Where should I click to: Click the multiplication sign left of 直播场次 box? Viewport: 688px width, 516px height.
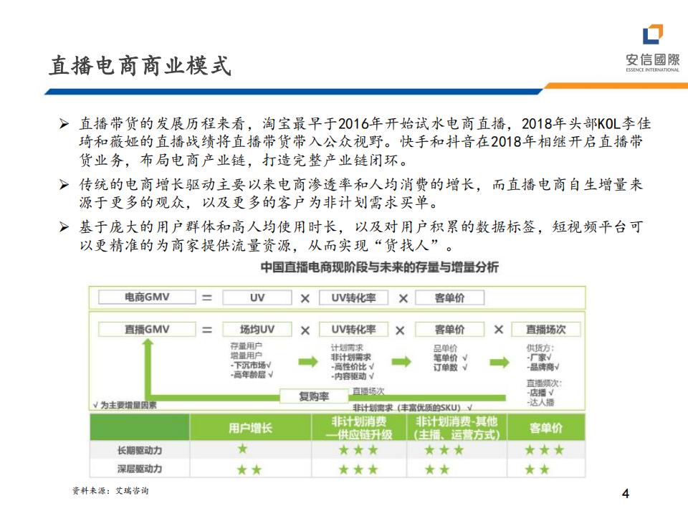(499, 330)
